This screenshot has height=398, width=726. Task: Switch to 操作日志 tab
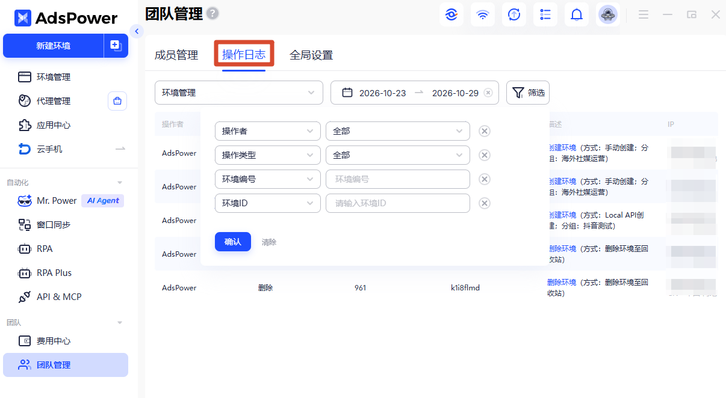point(244,55)
